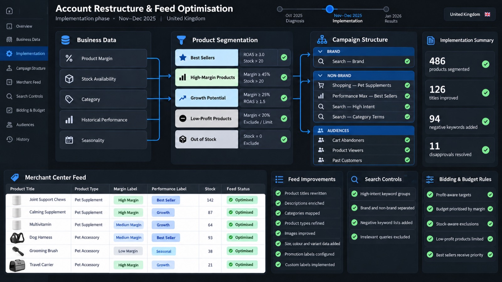Click the Product Segmentation funnel icon
This screenshot has width=502, height=282.
(x=181, y=40)
